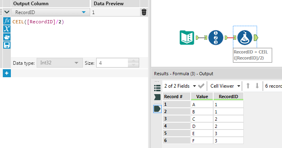Click the Formula tool input anchor
282x148 pixels.
pos(235,37)
